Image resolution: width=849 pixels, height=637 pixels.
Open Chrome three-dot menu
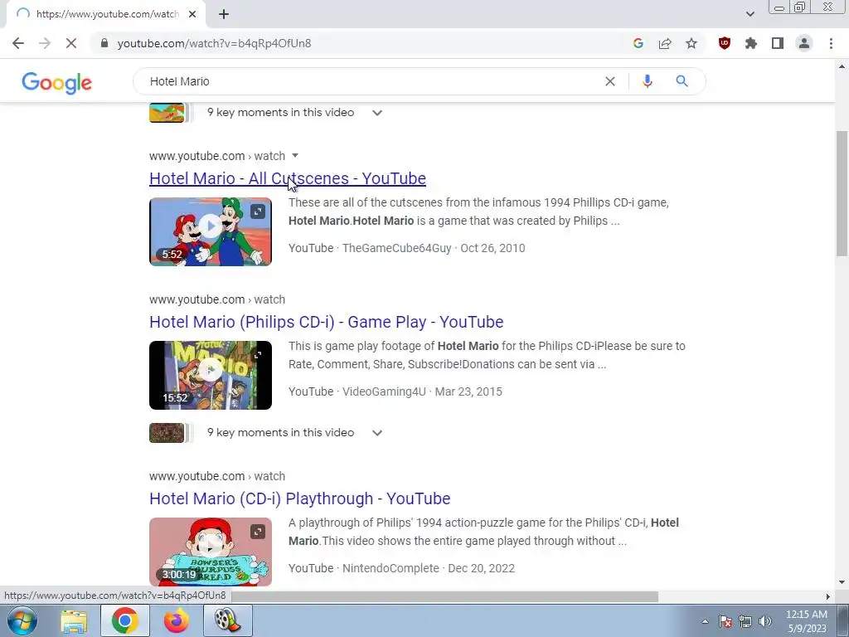831,43
